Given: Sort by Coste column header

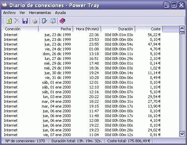Looking at the screenshot, I should point(149,29).
